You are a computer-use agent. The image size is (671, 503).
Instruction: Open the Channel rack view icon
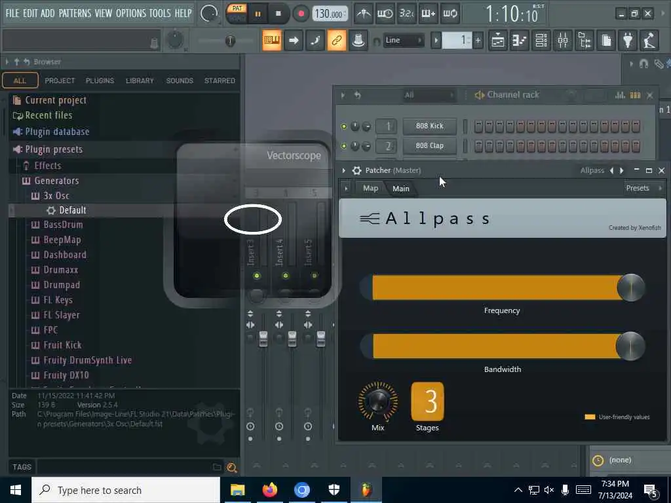click(x=541, y=41)
